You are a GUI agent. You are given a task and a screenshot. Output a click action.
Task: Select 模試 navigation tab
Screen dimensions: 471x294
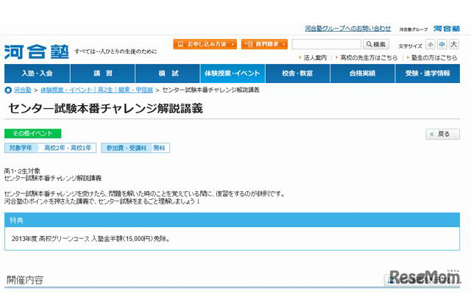point(168,73)
